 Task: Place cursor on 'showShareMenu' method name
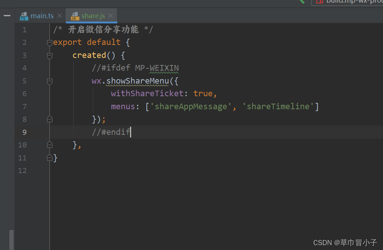[137, 81]
